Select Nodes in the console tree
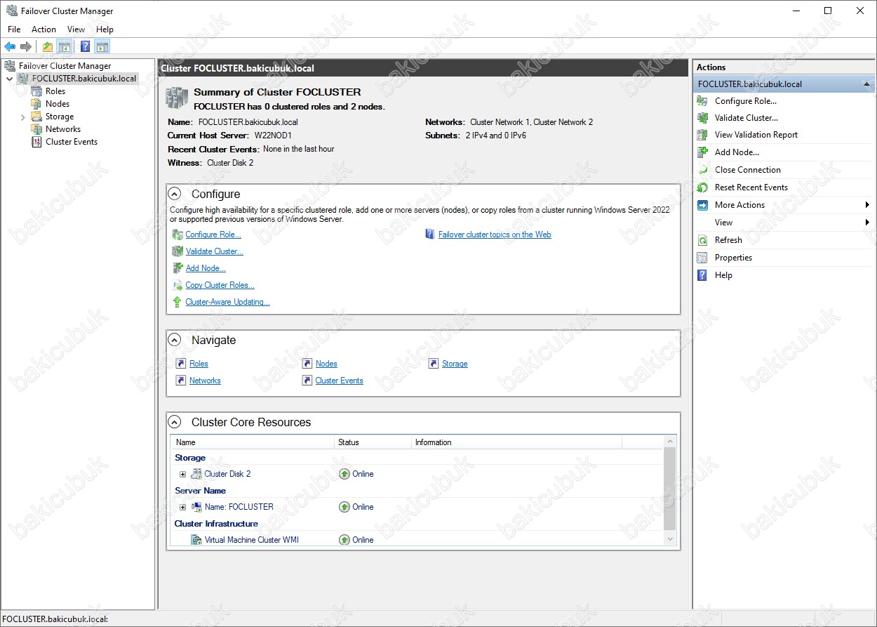The width and height of the screenshot is (877, 627). [x=58, y=104]
